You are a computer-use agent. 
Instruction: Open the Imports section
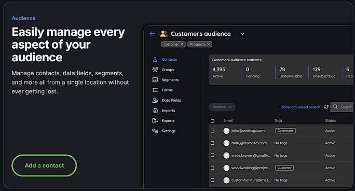click(168, 111)
